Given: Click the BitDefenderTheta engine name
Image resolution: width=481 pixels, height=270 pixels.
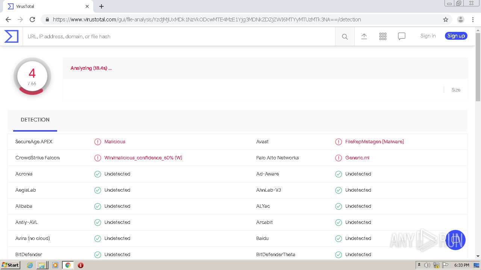Looking at the screenshot, I should click(x=276, y=255).
